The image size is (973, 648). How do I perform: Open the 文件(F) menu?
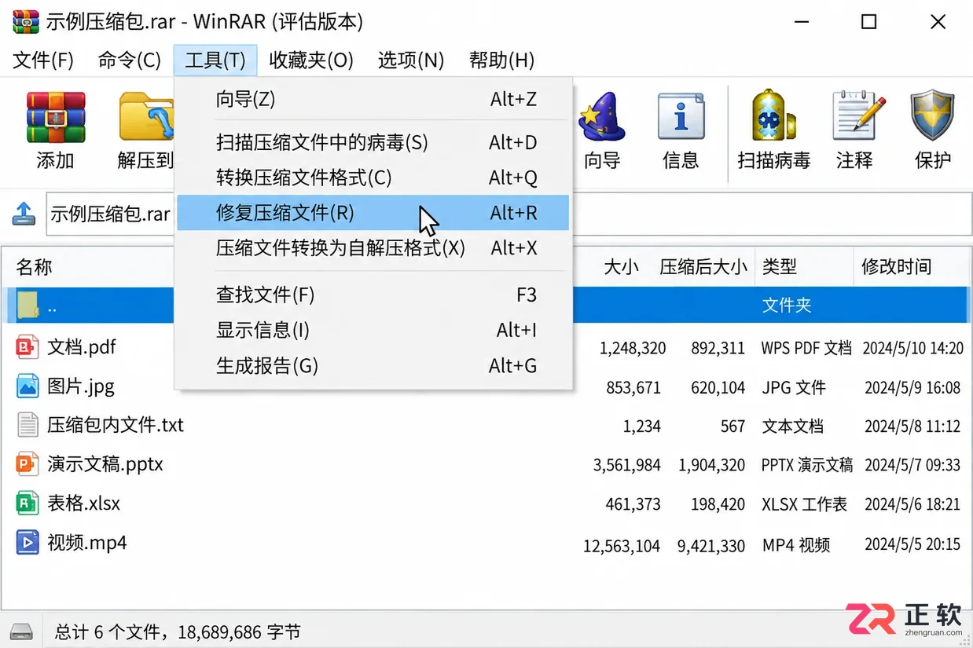pyautogui.click(x=44, y=60)
